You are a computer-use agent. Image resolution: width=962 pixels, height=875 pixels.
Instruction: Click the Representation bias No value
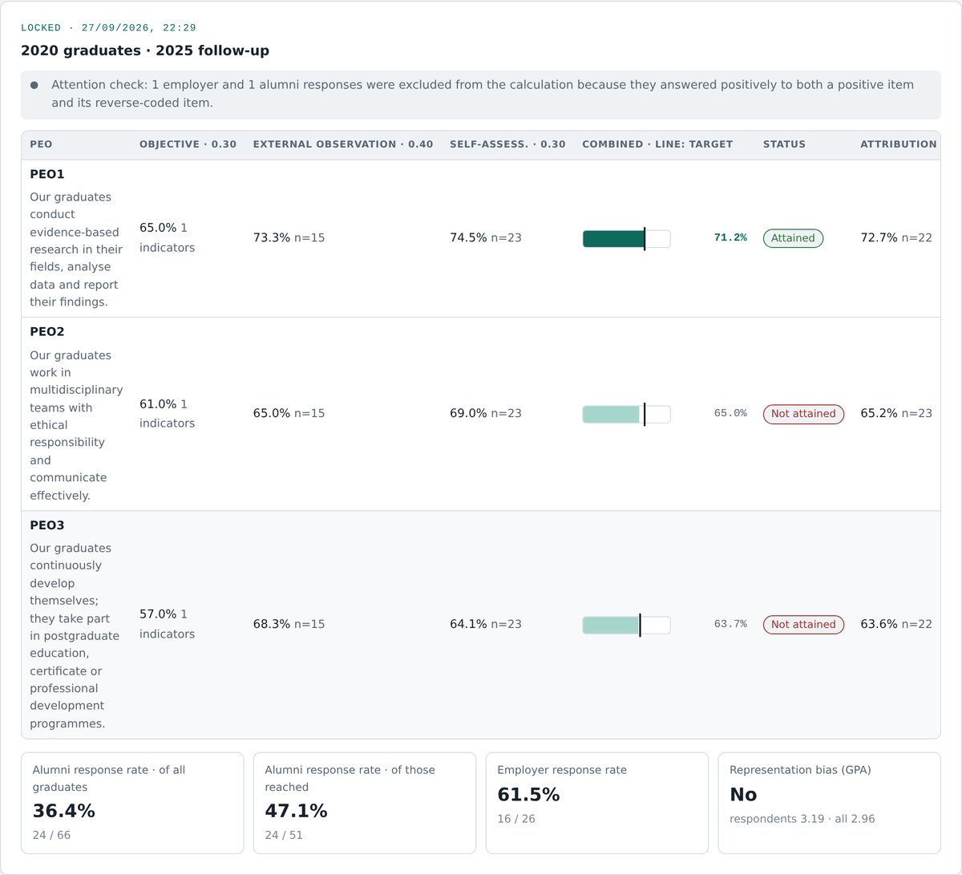point(743,795)
